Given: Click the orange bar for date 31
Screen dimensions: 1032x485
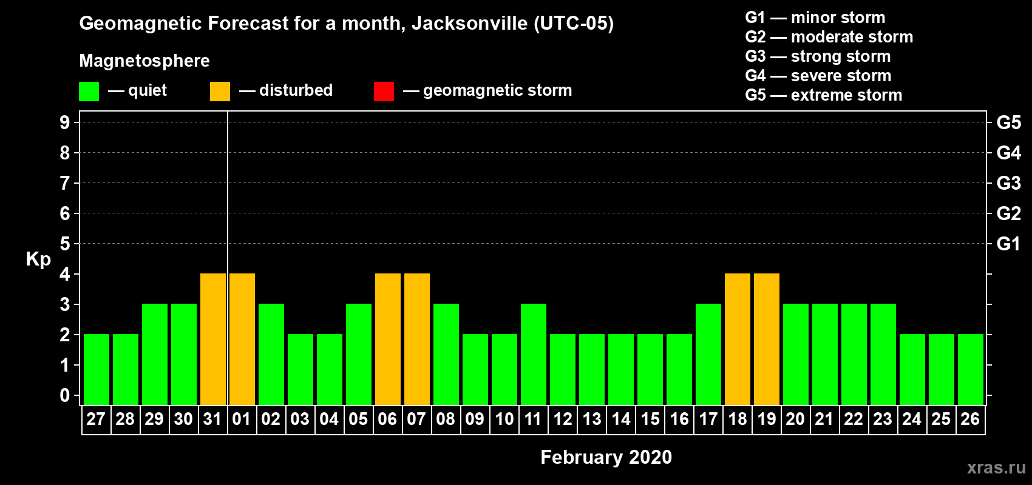Looking at the screenshot, I should 213,339.
